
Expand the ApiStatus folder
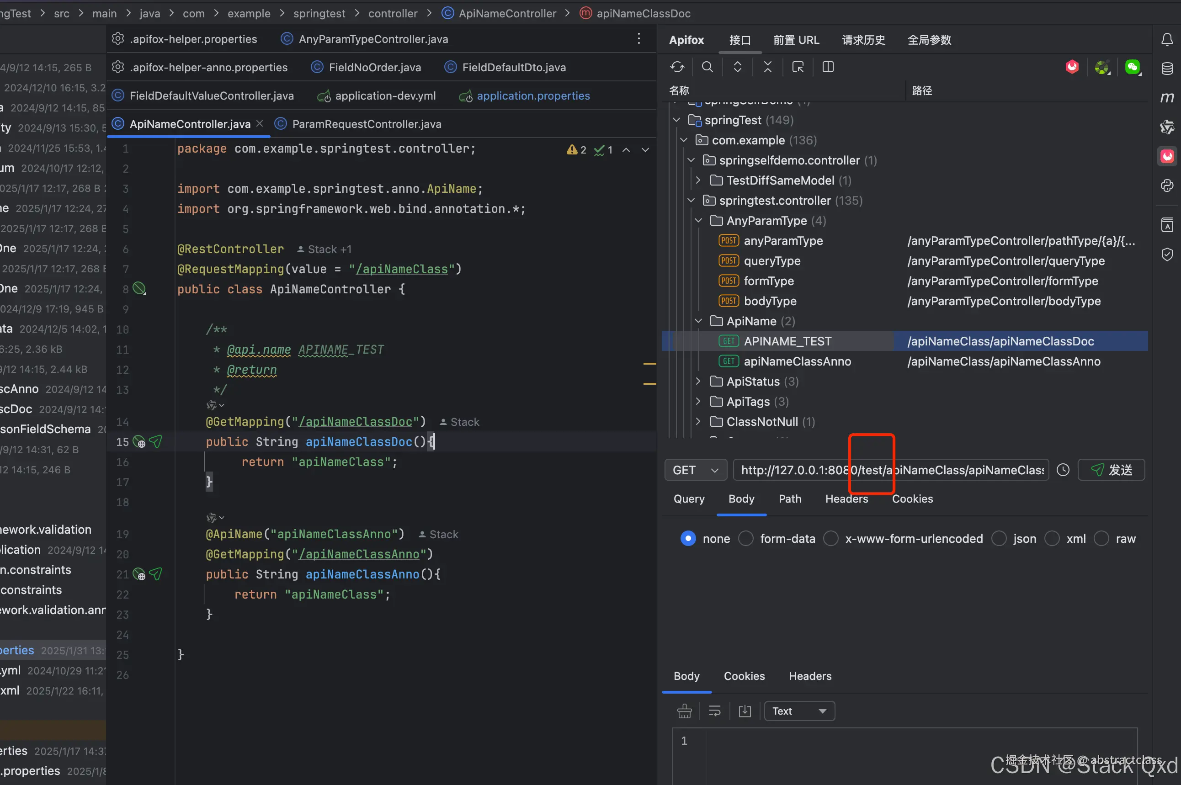pyautogui.click(x=698, y=382)
